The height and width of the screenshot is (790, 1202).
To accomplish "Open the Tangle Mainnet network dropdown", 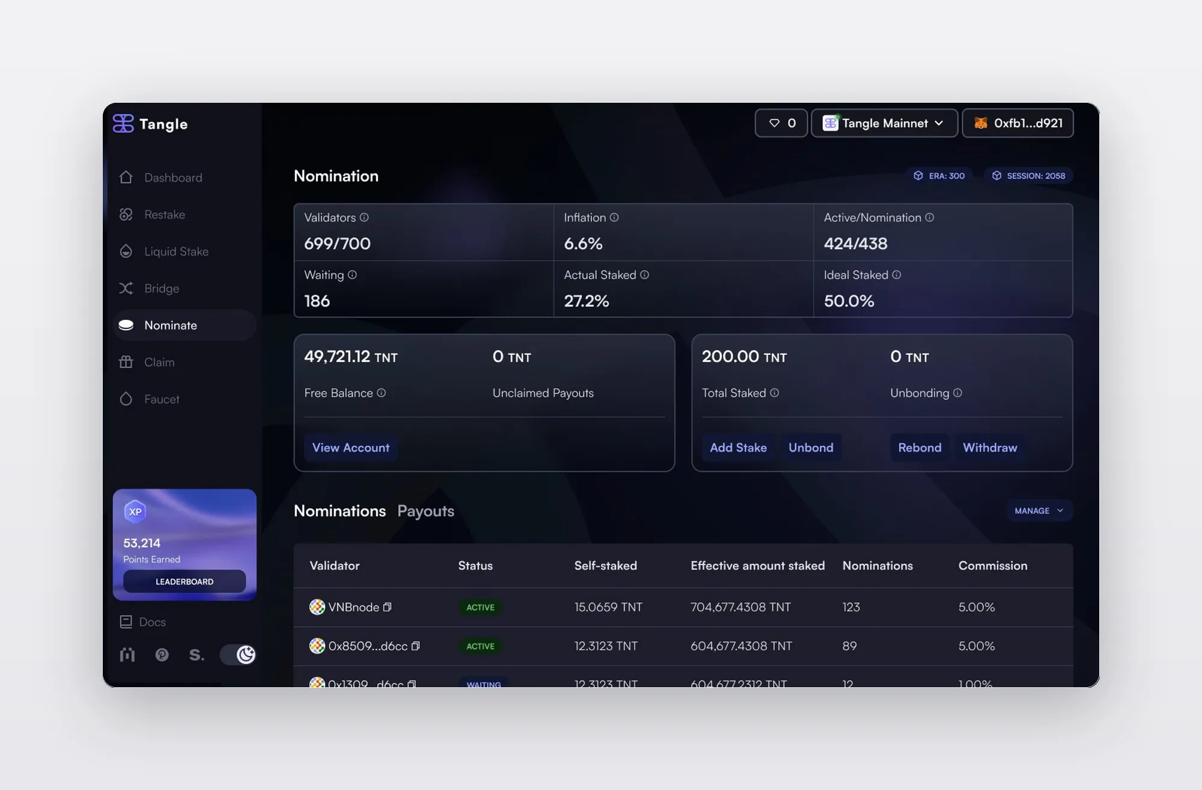I will [x=884, y=123].
